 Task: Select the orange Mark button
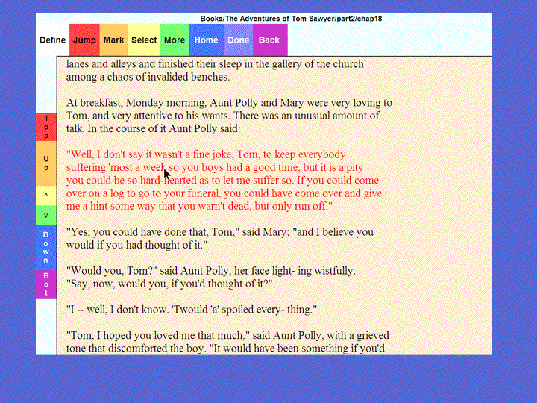[114, 40]
